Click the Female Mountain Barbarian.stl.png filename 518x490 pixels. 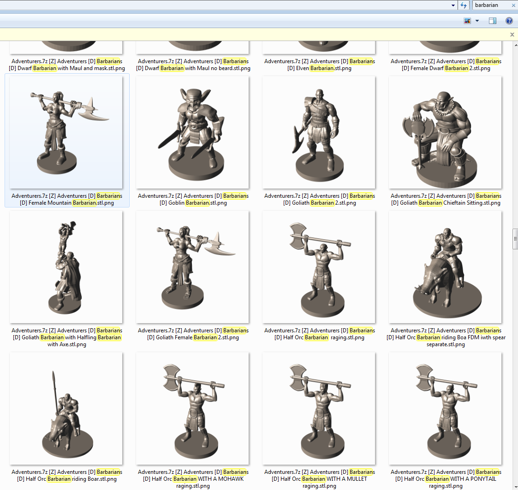pyautogui.click(x=67, y=200)
